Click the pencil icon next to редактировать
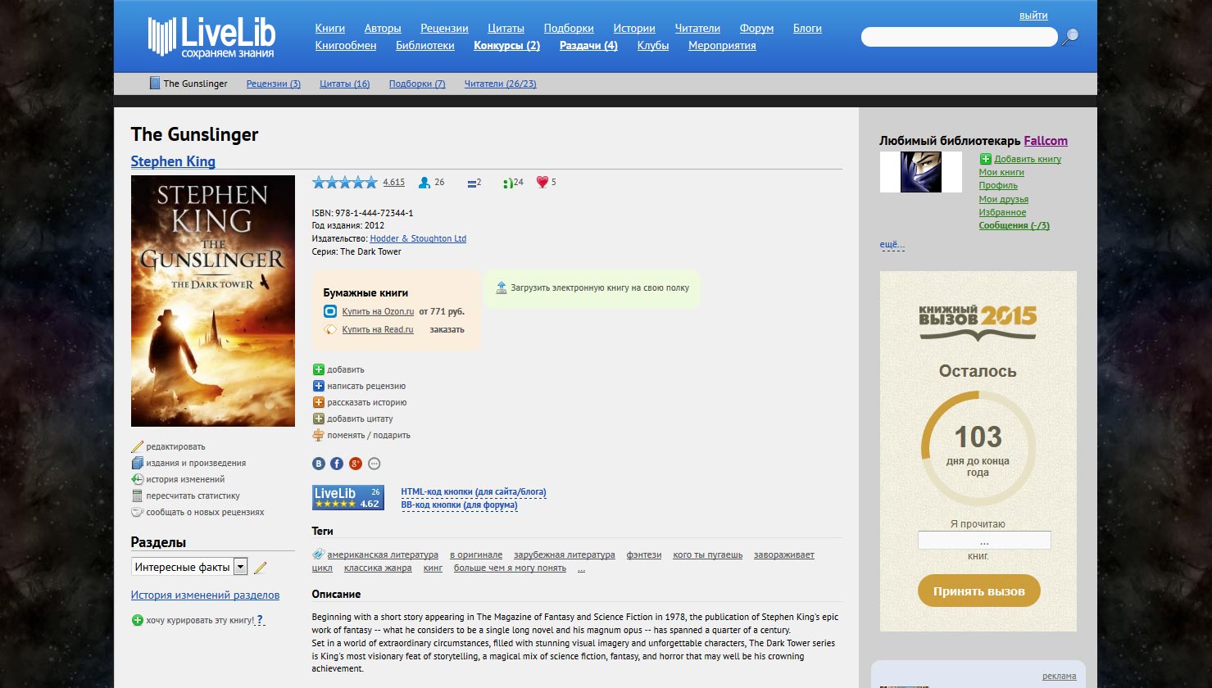The height and width of the screenshot is (688, 1212). [x=138, y=447]
